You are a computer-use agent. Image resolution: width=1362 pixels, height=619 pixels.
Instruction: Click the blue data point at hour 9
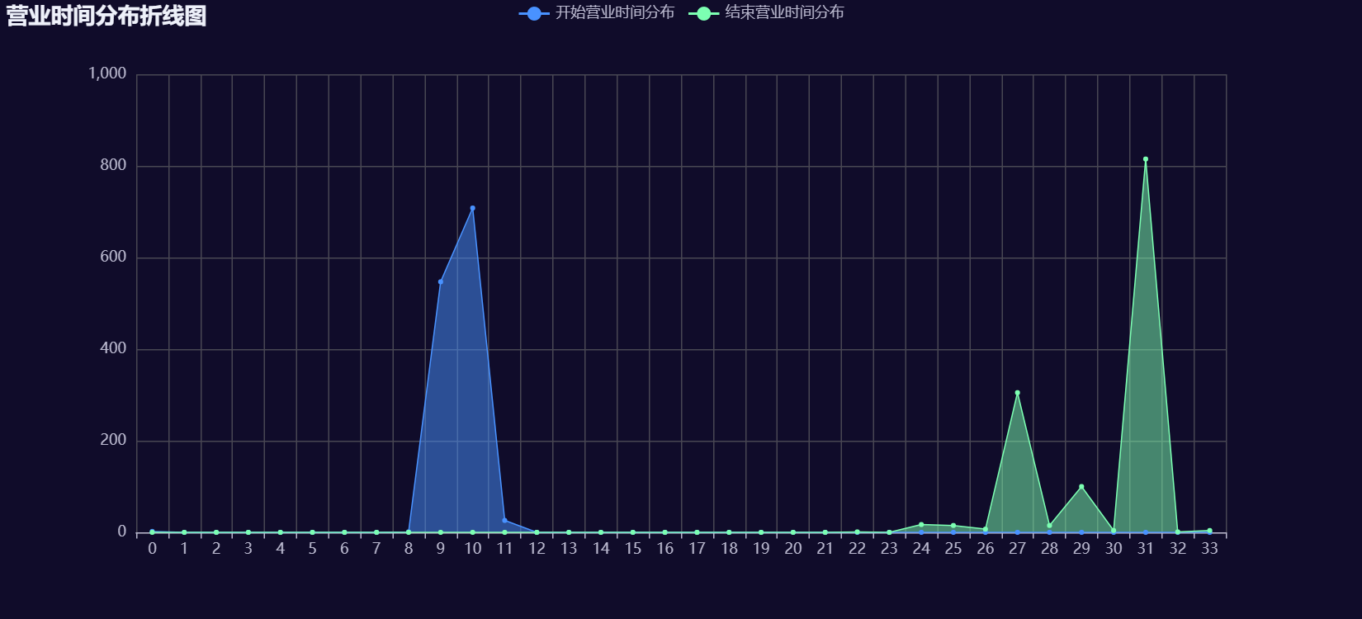click(441, 281)
